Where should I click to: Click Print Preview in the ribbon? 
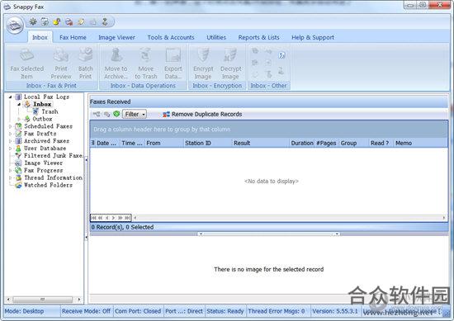(61, 64)
